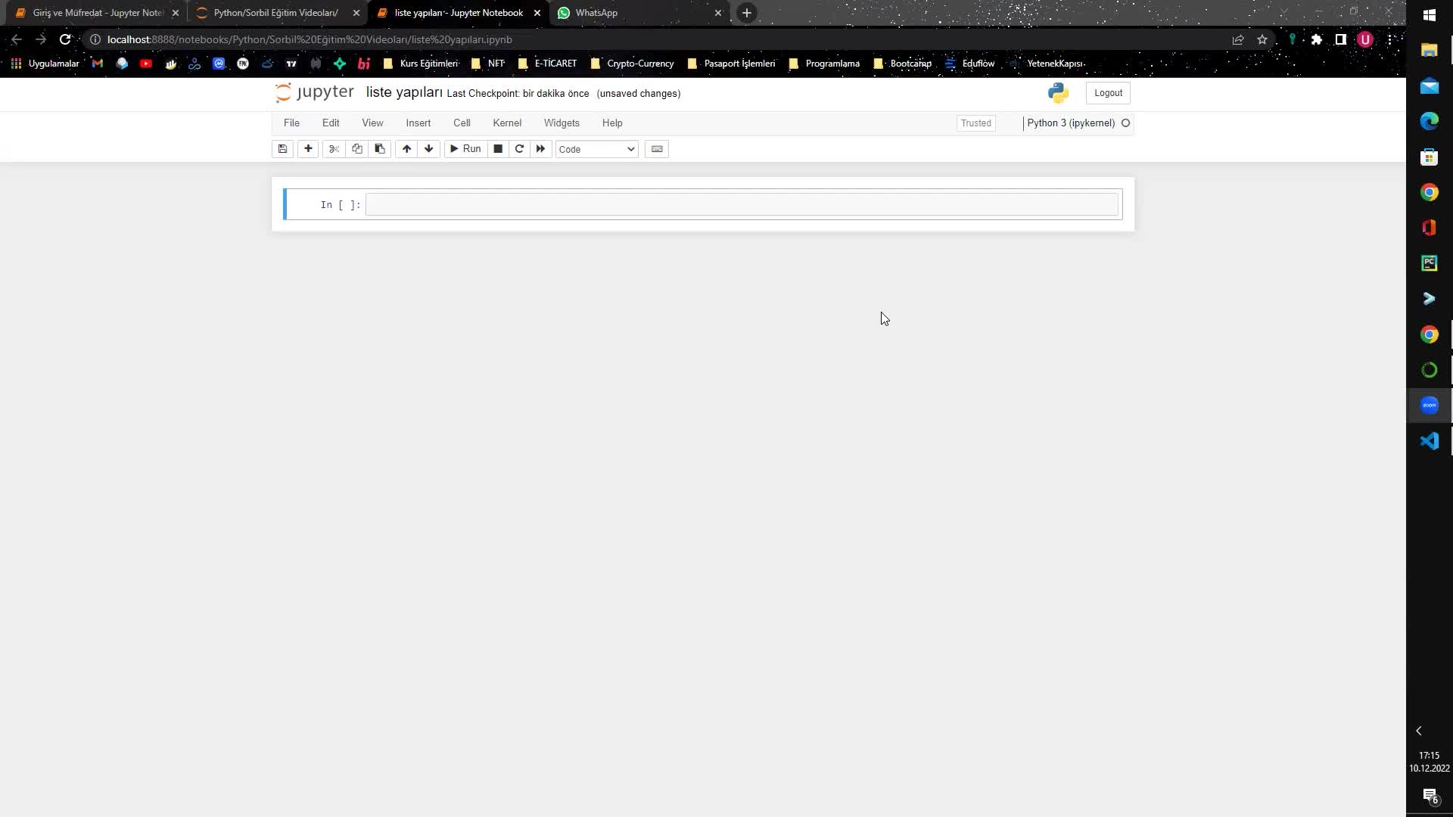Toggle the Trusted notebook status
The width and height of the screenshot is (1453, 817).
[975, 123]
